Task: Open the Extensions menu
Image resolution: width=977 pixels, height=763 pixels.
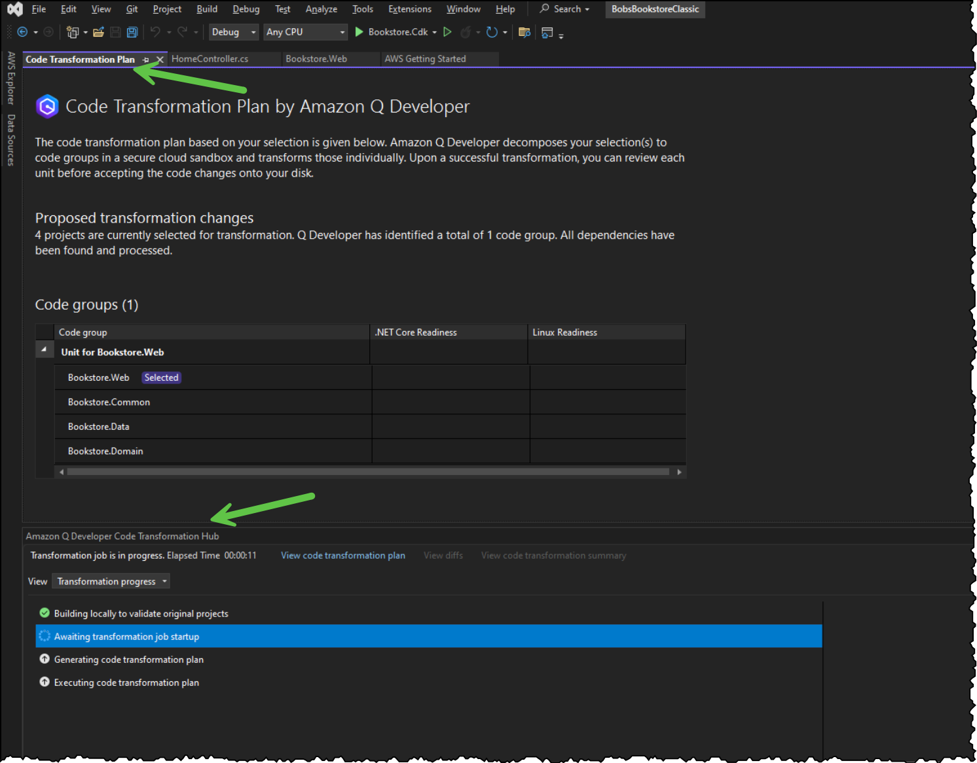Action: [x=409, y=9]
